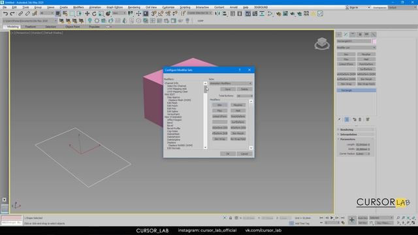Open the Sets dropdown in dialog
This screenshot has height=235, width=418.
[231, 84]
